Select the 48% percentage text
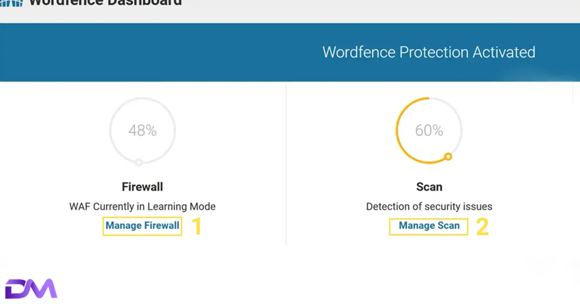 143,130
